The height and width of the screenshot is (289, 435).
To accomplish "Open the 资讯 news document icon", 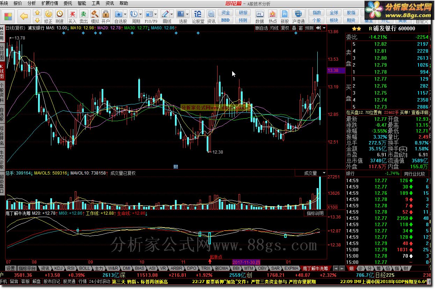I will tap(211, 16).
